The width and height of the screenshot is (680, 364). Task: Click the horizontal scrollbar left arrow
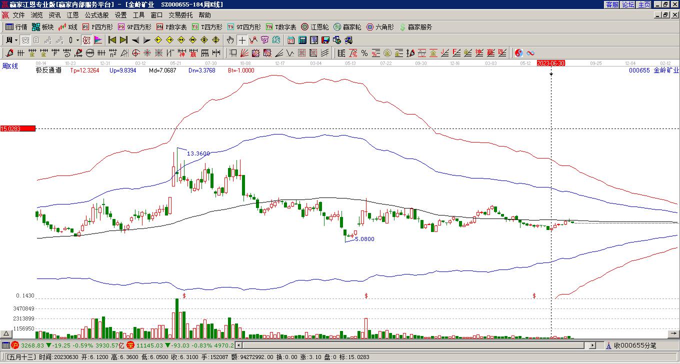point(238,345)
